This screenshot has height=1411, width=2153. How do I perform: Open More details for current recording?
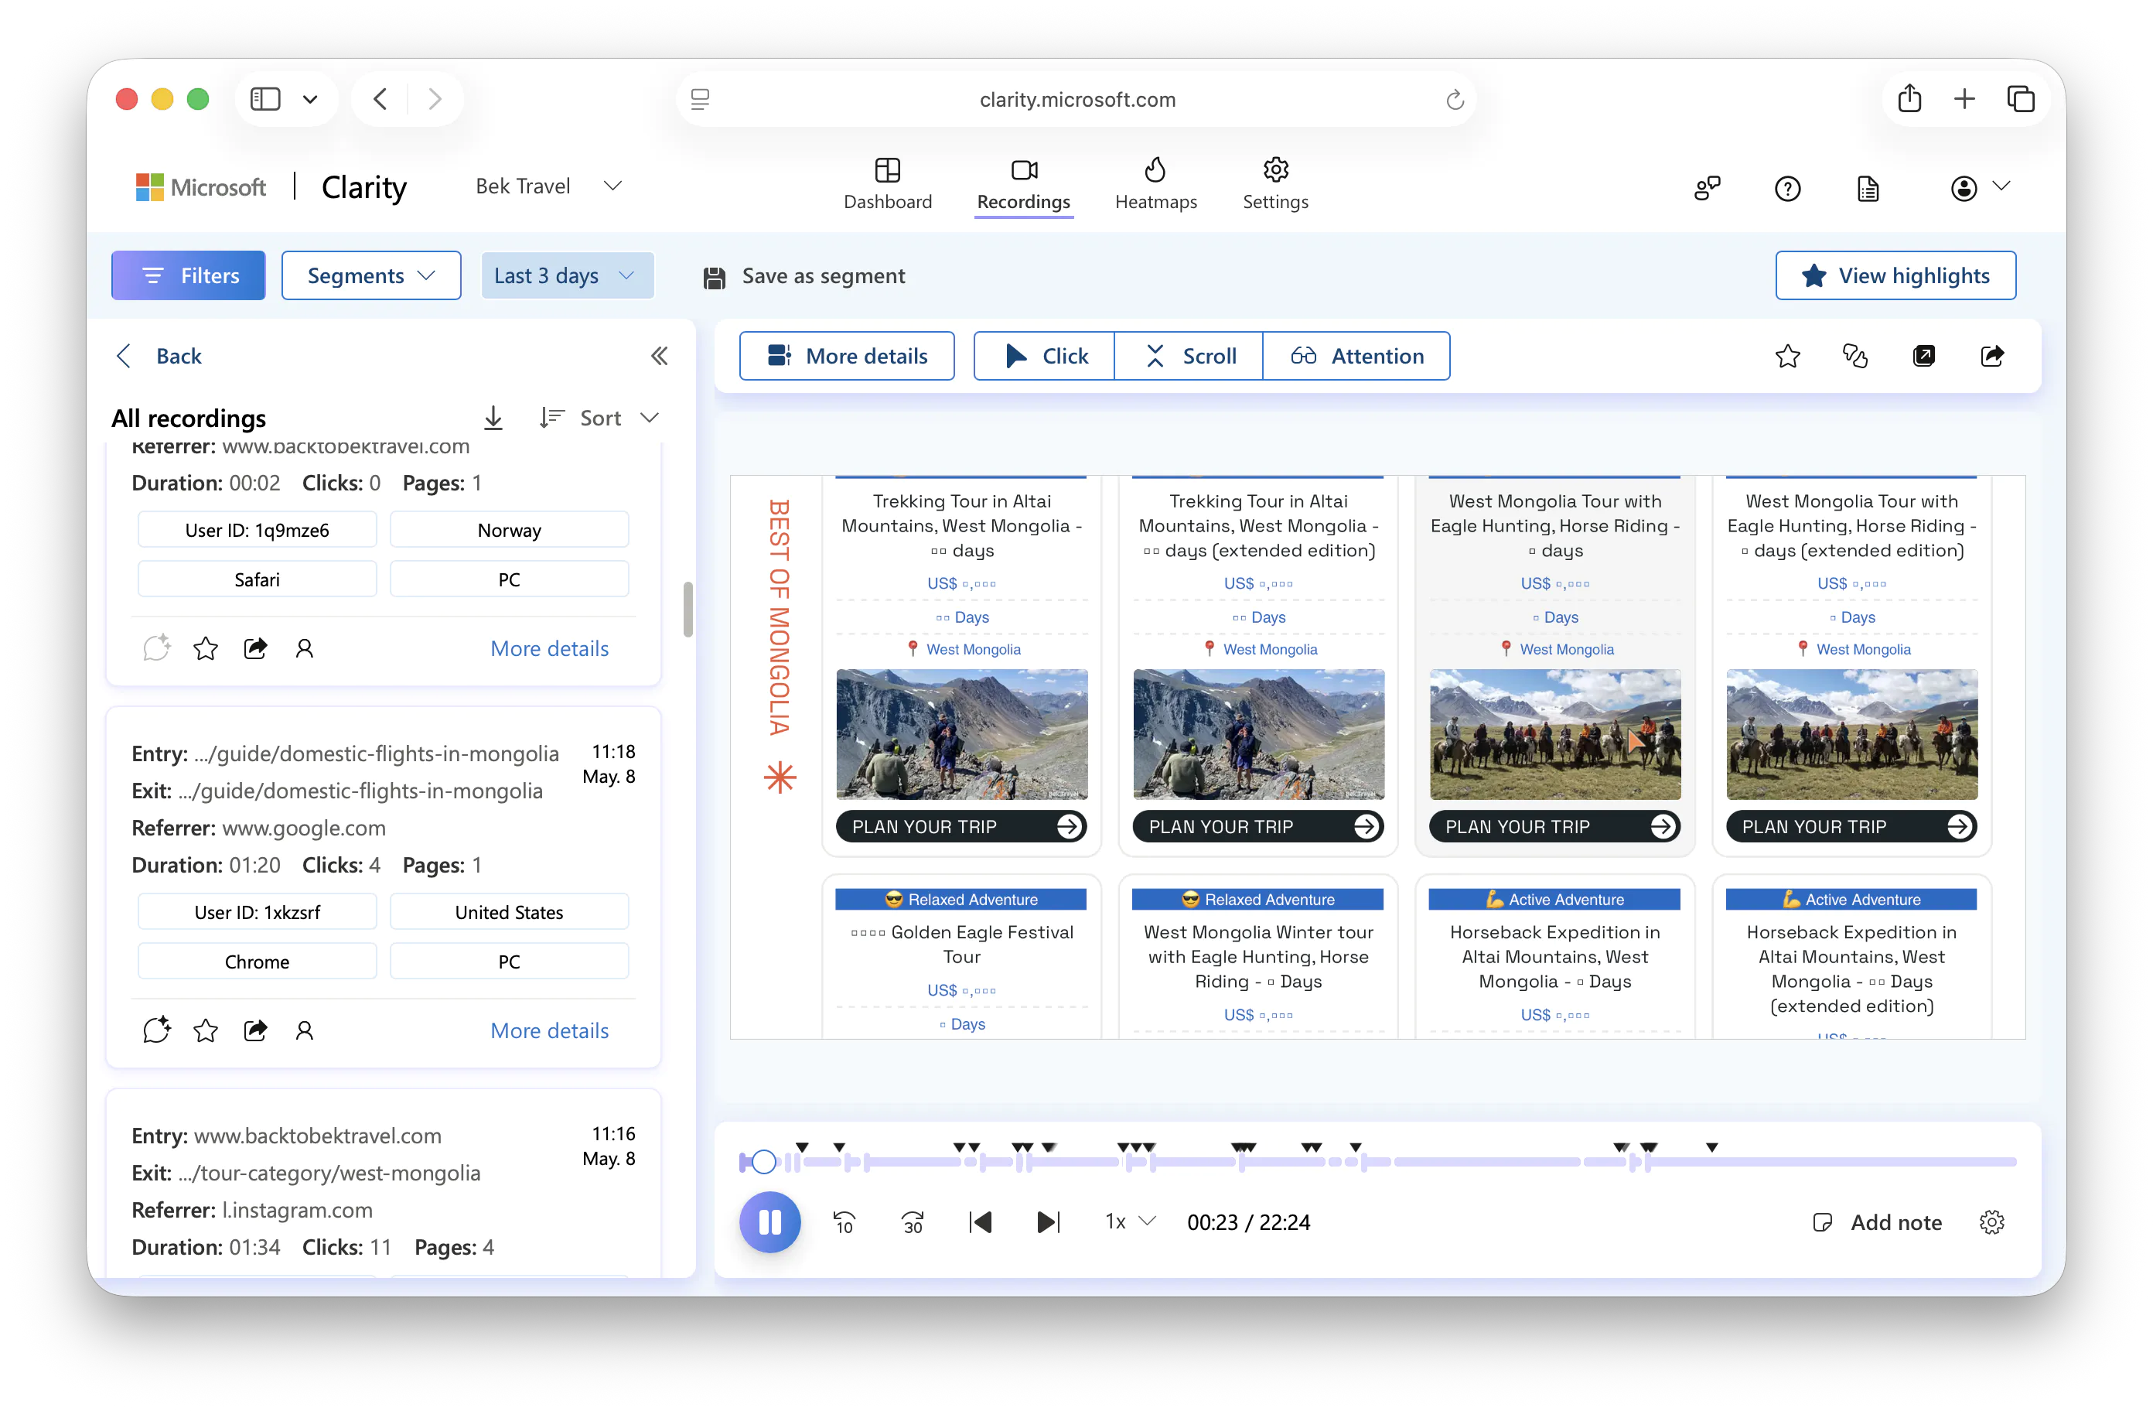pyautogui.click(x=847, y=356)
